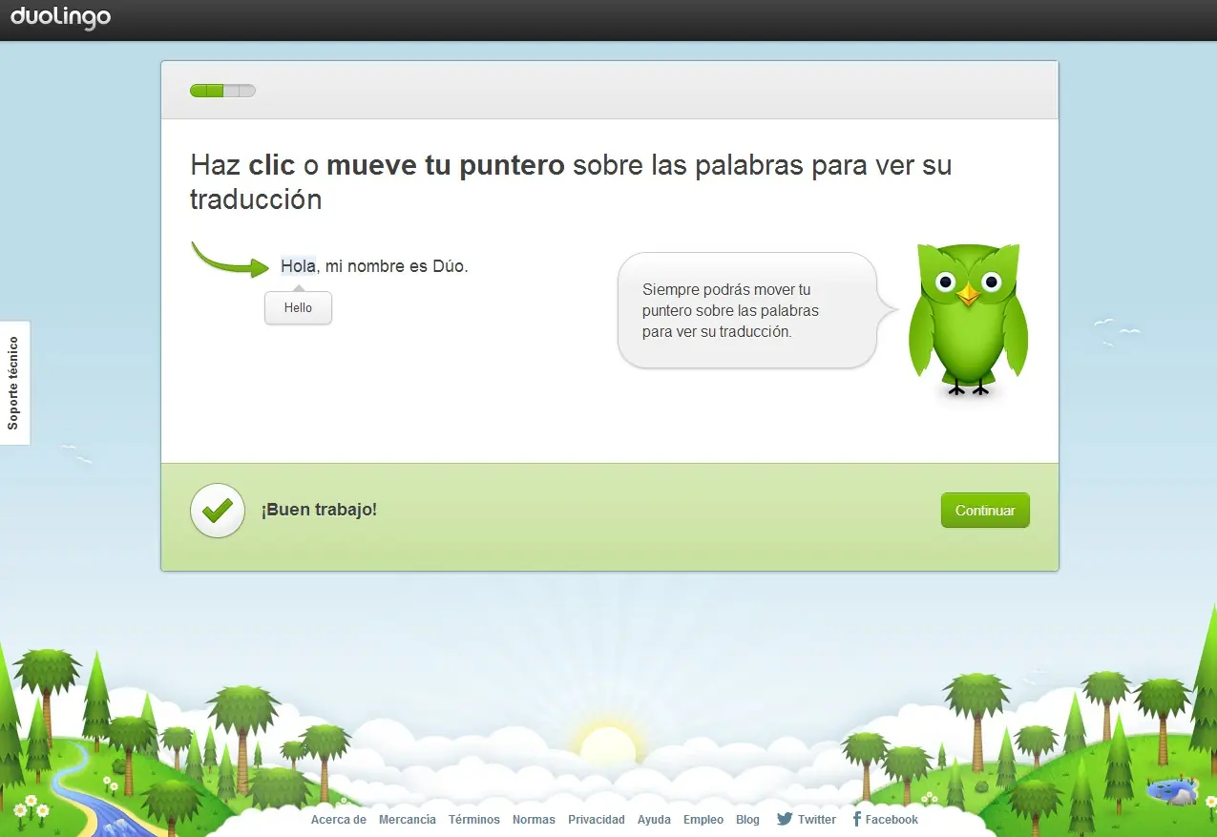1217x837 pixels.
Task: Open the Facebook text link
Action: 892,820
